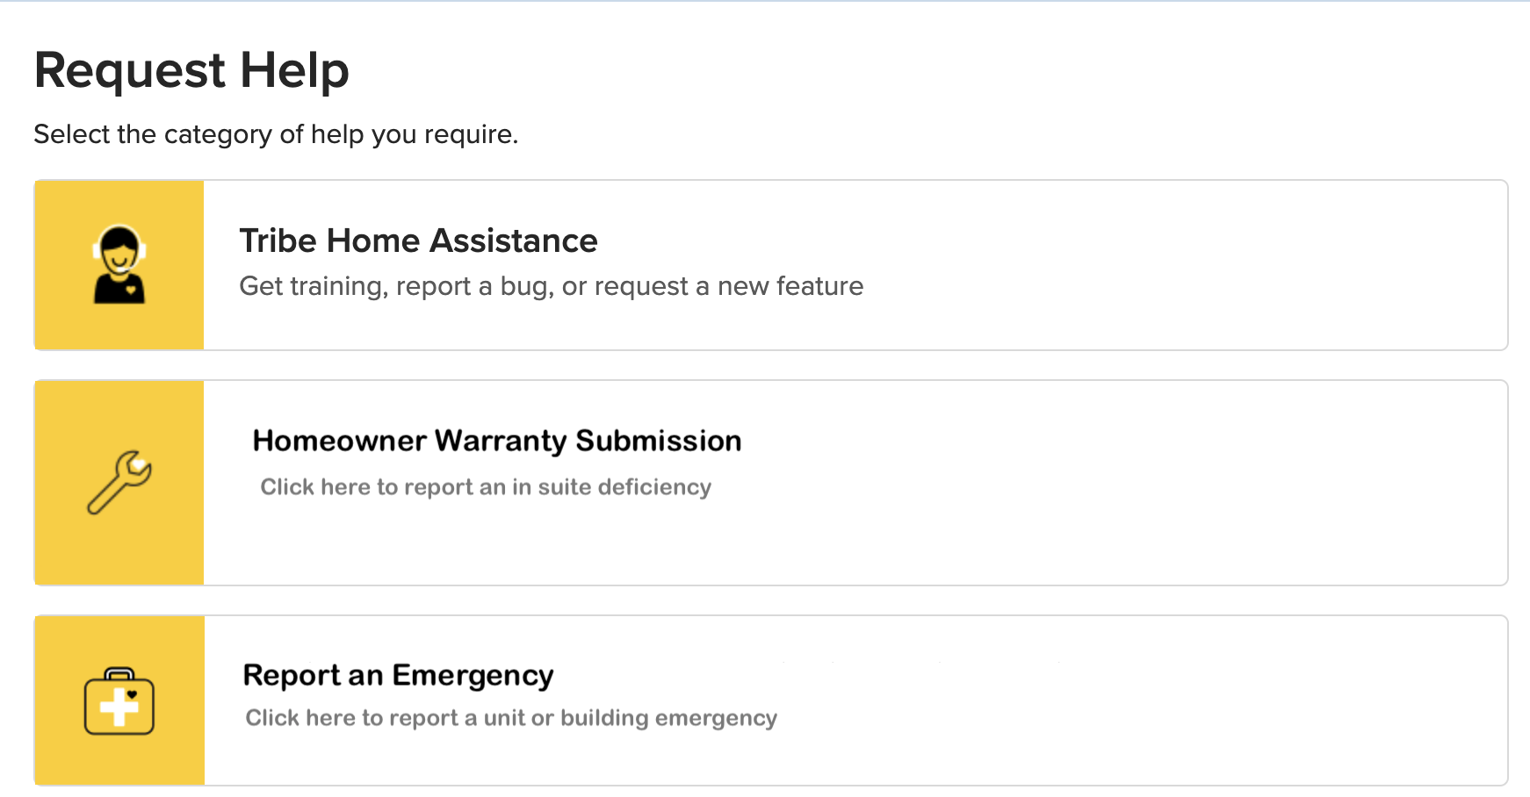Screen dimensions: 1530x797
Task: Click 'Get training, report a bug' description
Action: [x=552, y=286]
